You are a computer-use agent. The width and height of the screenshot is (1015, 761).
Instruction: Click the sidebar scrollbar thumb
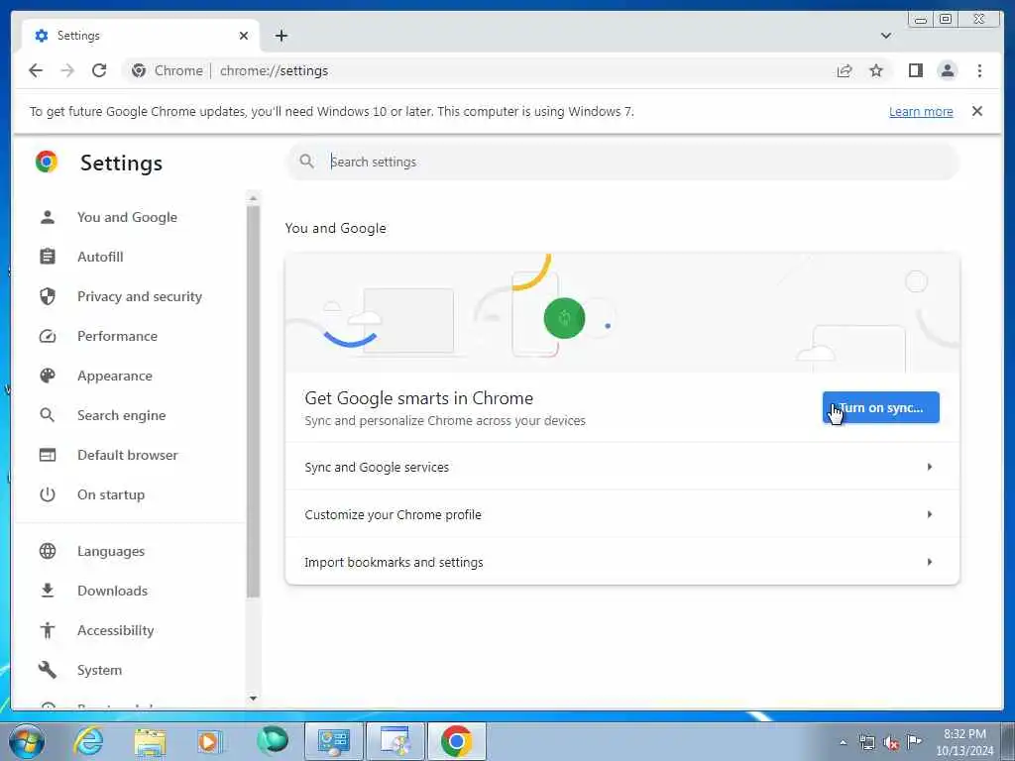click(x=253, y=401)
